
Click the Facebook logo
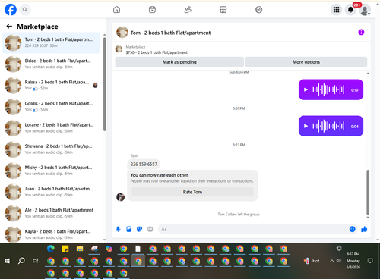[11, 10]
